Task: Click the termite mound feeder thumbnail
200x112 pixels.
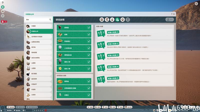Action: pyautogui.click(x=60, y=95)
